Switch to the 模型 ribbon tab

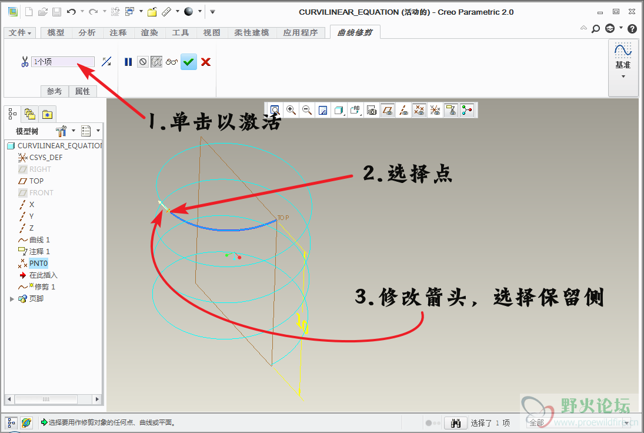coord(56,32)
